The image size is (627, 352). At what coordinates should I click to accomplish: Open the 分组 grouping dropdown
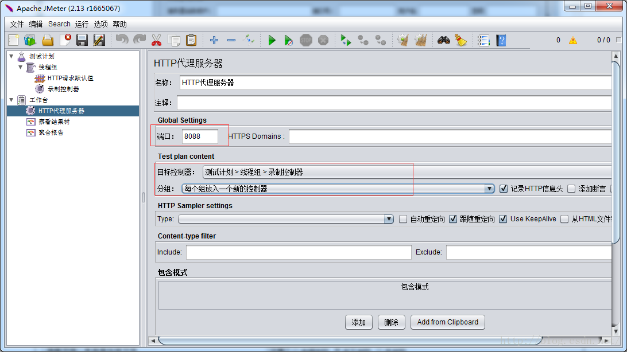(338, 189)
